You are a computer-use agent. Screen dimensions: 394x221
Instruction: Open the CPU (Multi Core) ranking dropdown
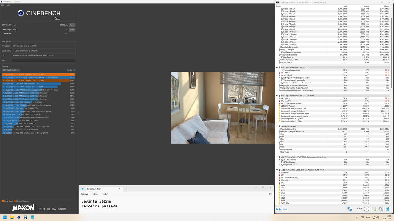11,70
